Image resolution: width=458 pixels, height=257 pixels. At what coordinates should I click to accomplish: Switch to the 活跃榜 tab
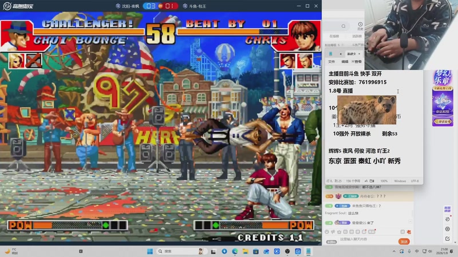click(x=357, y=37)
